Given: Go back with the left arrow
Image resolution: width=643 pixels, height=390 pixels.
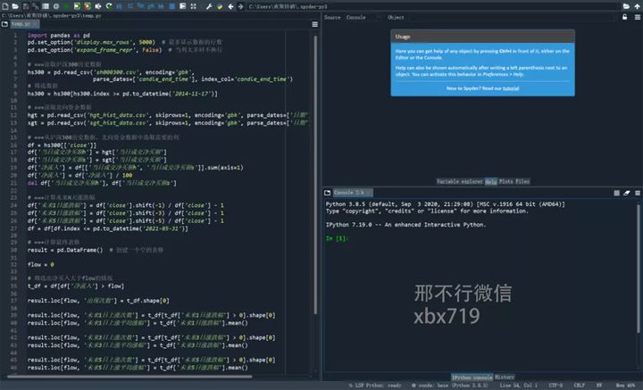Looking at the screenshot, I should click(230, 6).
